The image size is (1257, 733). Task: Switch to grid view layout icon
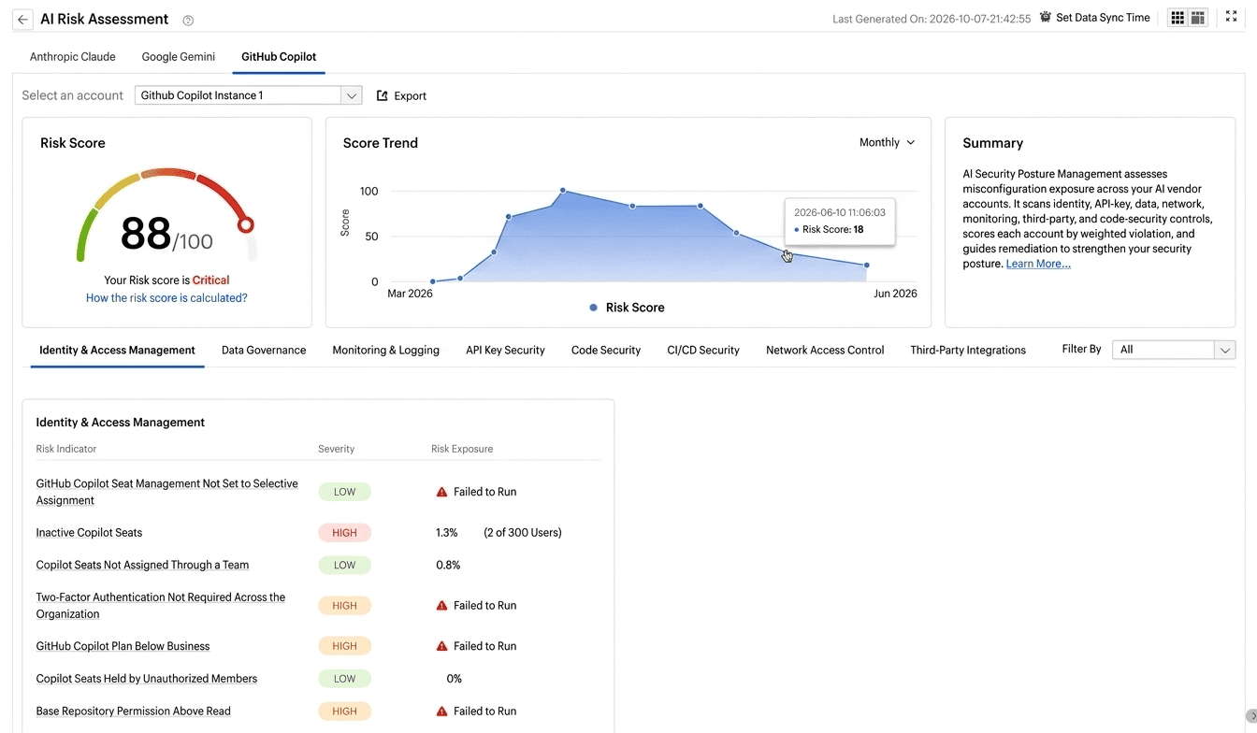[x=1178, y=18]
